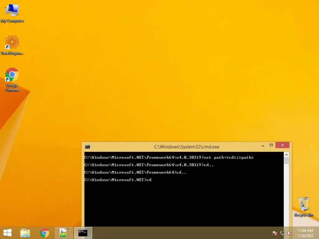Select the Google Chrome desktop shortcut
Image resolution: width=319 pixels, height=239 pixels.
click(x=12, y=80)
